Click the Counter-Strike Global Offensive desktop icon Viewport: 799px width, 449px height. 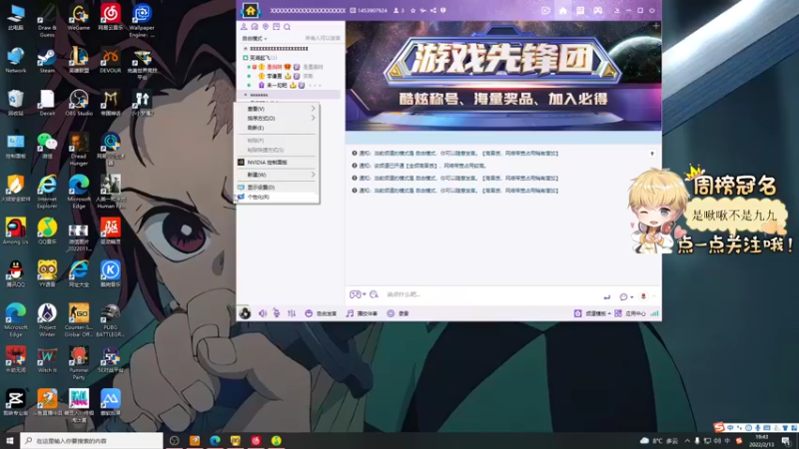(79, 320)
